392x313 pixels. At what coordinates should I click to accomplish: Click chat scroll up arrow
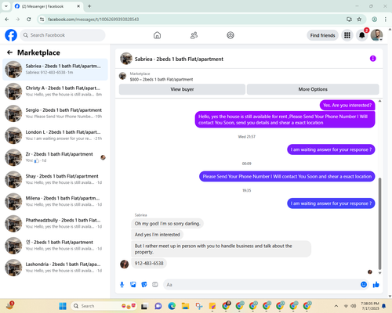point(379,101)
